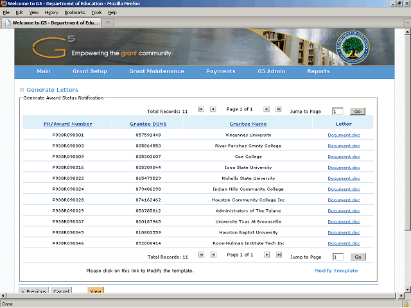
Task: Open the Bookmarks menu
Action: (x=75, y=13)
